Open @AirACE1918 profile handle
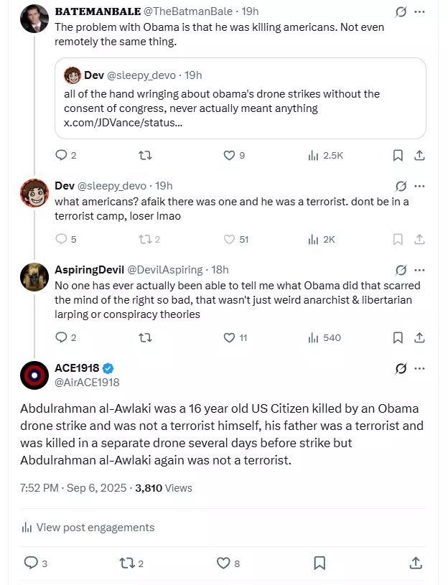This screenshot has width=448, height=585. pos(87,383)
